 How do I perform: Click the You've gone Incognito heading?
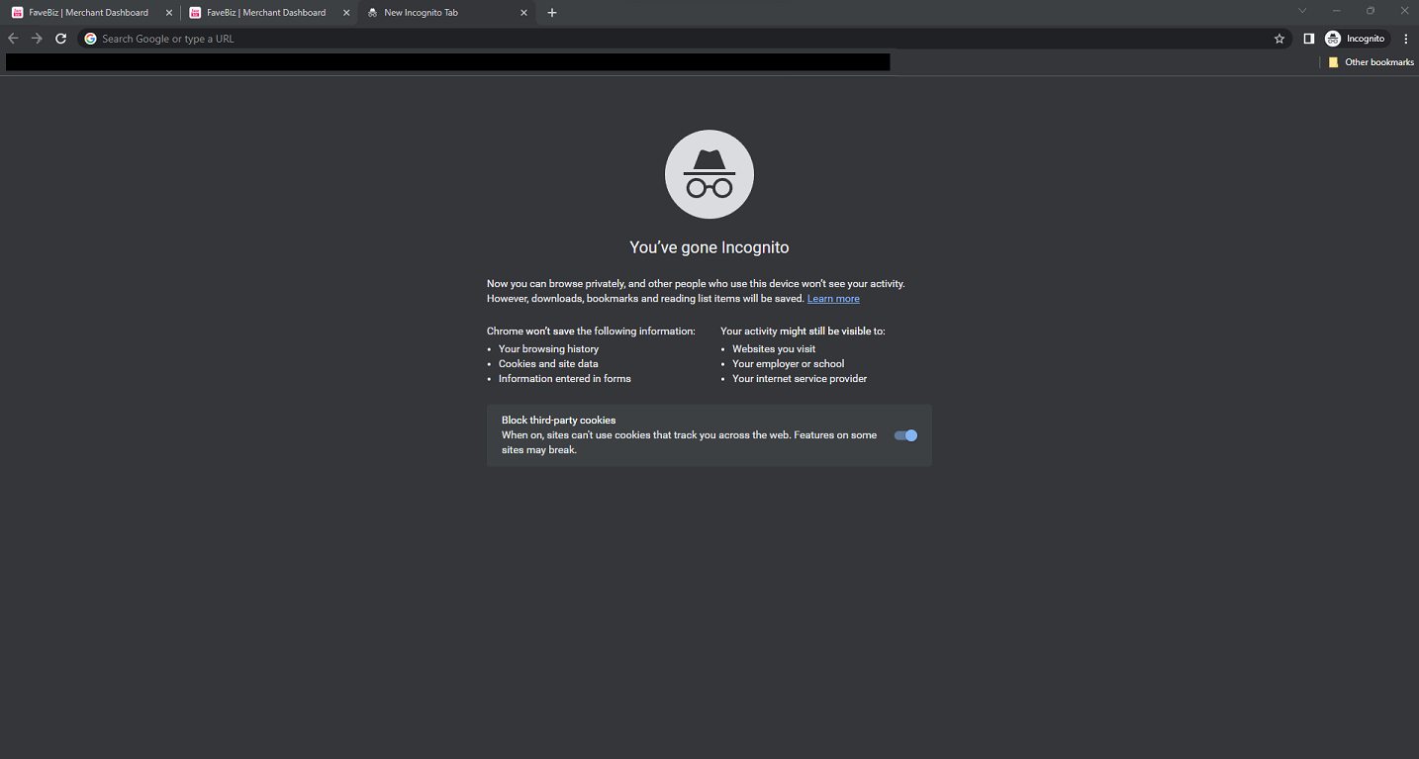click(709, 247)
